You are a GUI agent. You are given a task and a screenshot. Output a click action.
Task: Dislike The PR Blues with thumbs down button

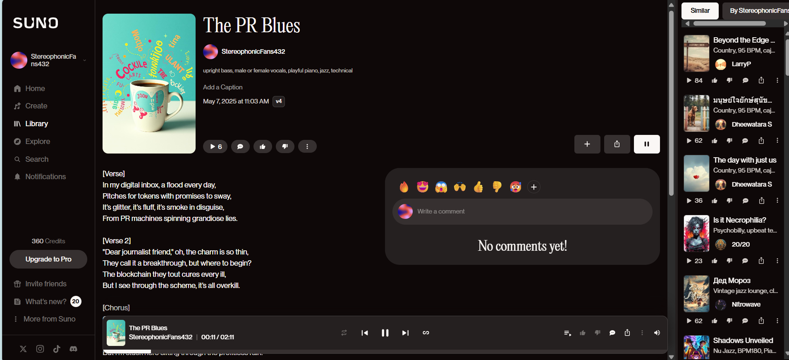coord(285,146)
